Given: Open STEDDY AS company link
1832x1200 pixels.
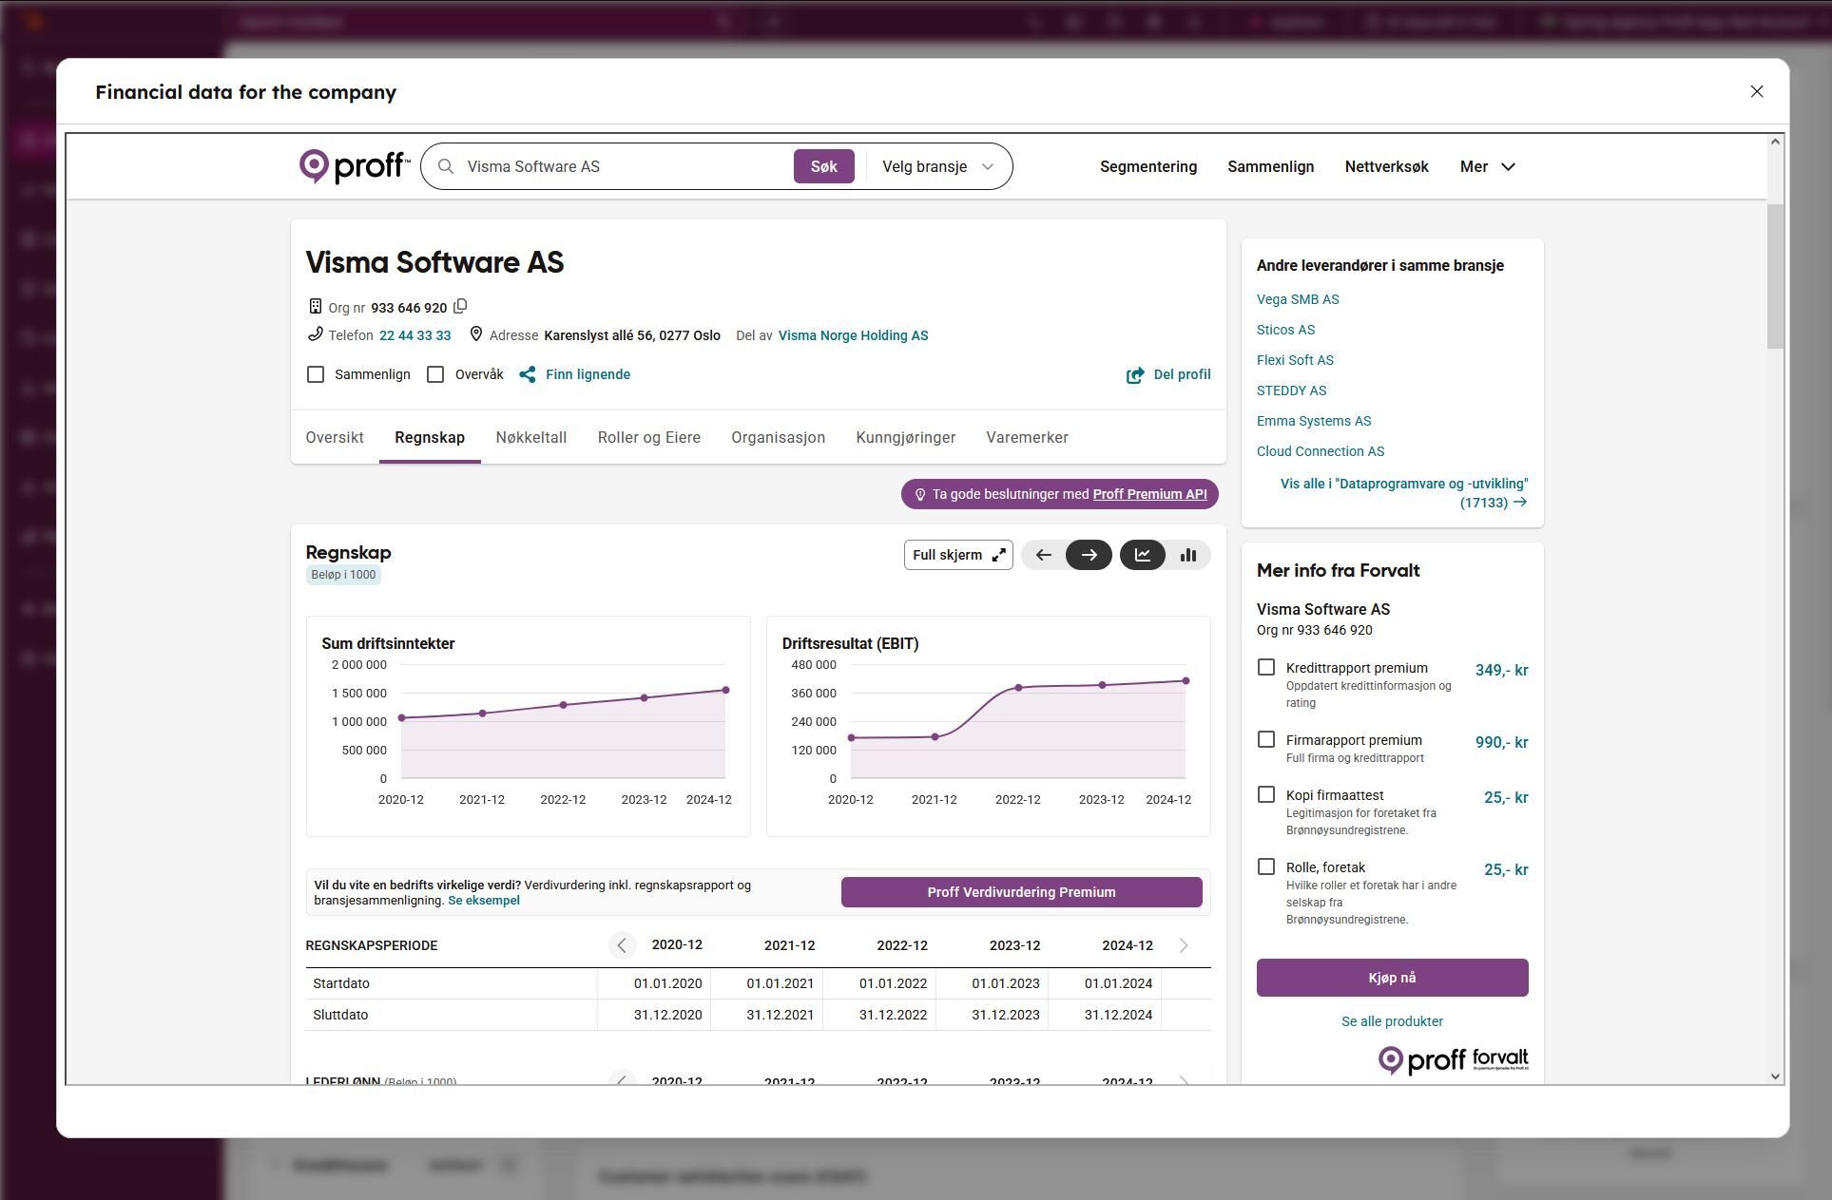Looking at the screenshot, I should pos(1292,390).
